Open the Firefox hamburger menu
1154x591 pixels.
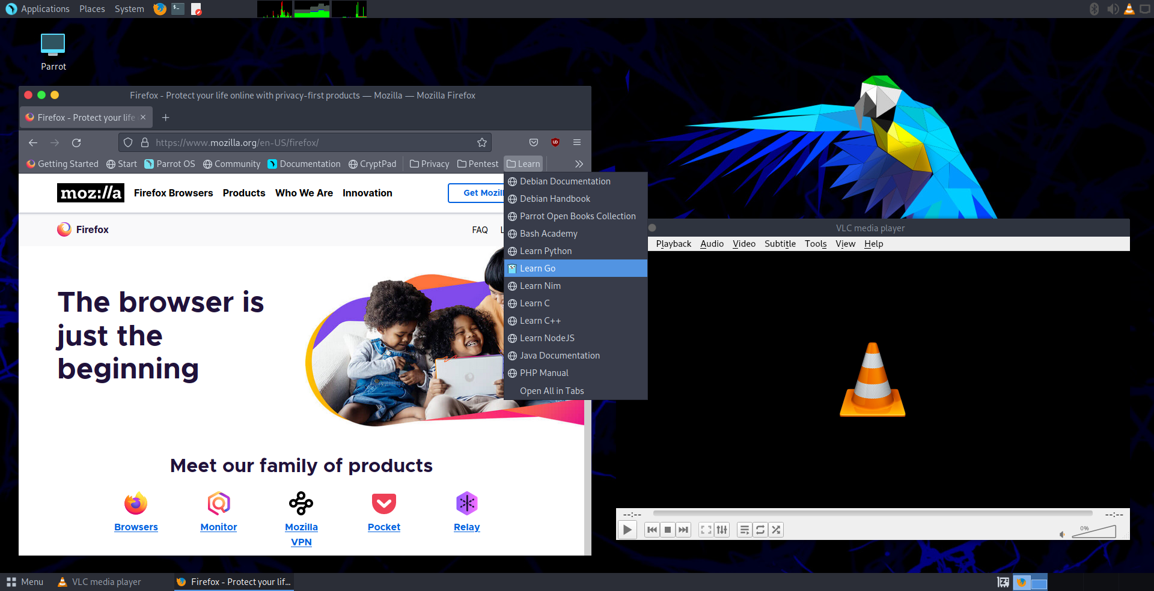point(576,142)
